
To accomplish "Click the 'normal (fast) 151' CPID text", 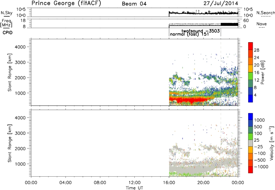I will tap(189, 34).
